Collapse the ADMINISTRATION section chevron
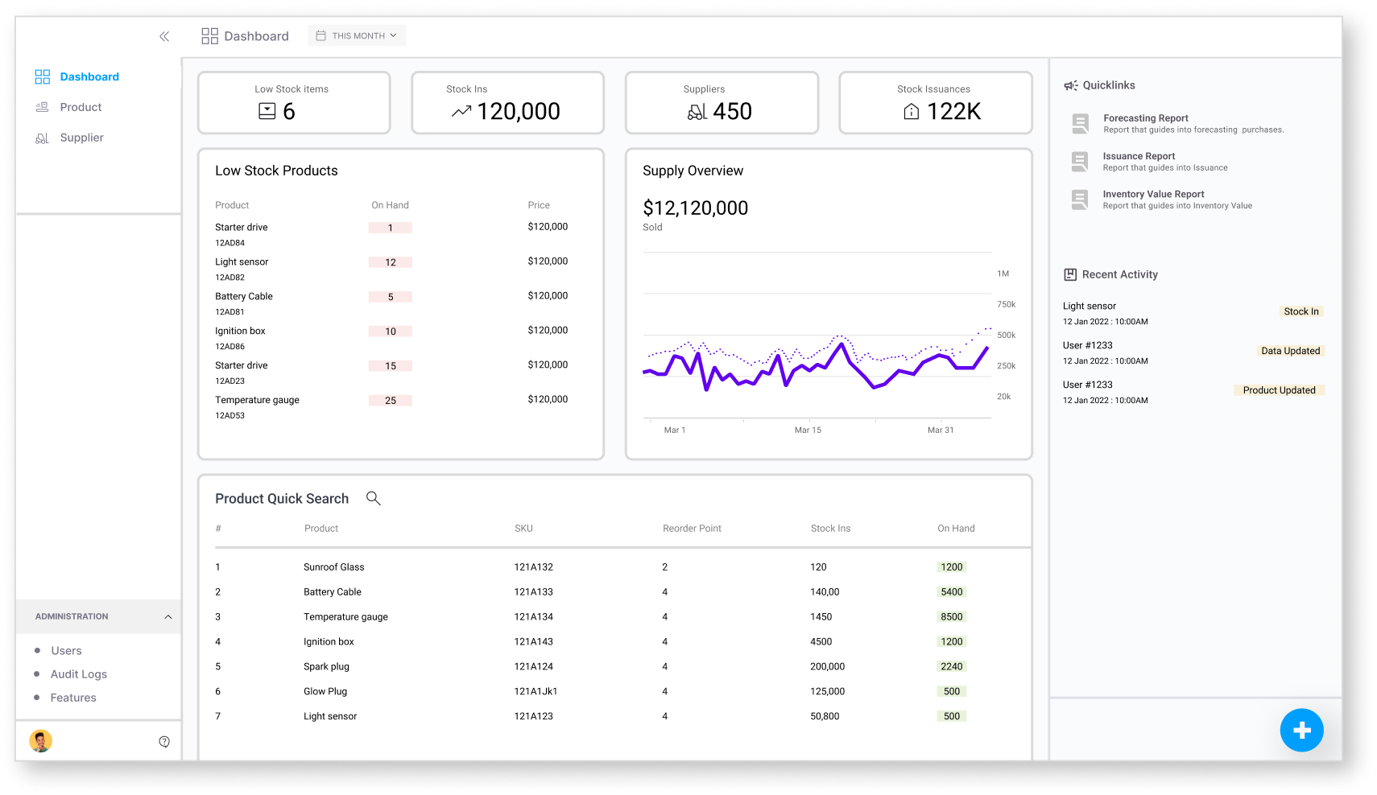Viewport: 1377px width, 795px height. point(168,617)
